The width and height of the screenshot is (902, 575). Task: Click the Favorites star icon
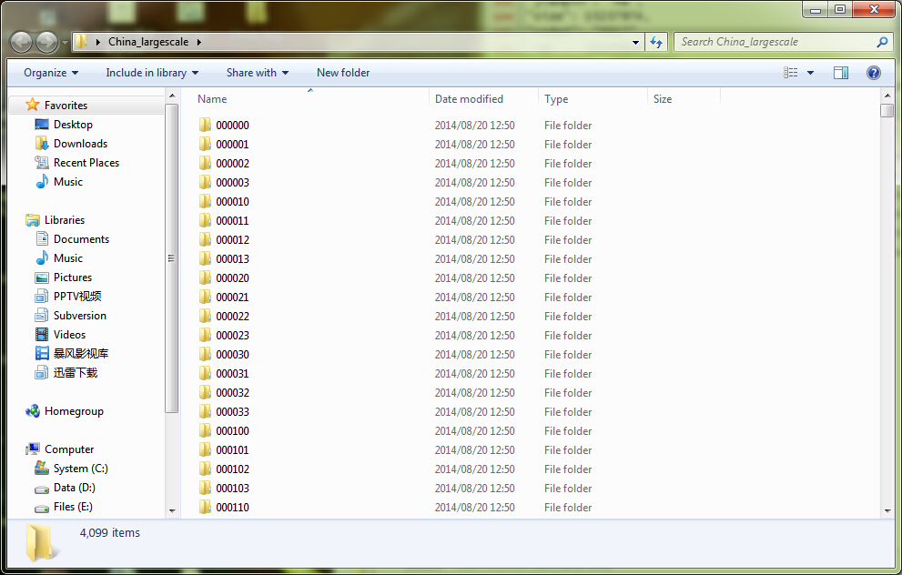pyautogui.click(x=32, y=105)
